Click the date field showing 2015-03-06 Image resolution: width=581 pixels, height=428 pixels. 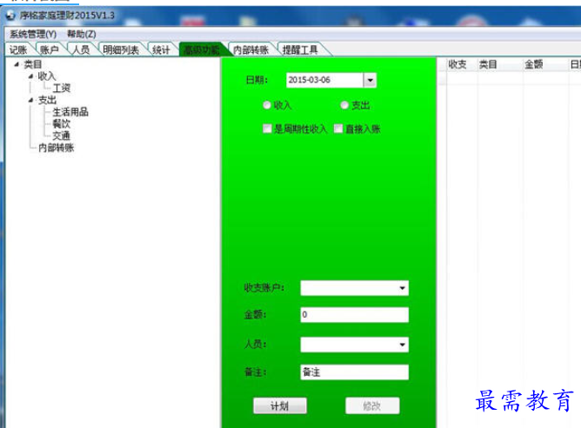(x=324, y=80)
